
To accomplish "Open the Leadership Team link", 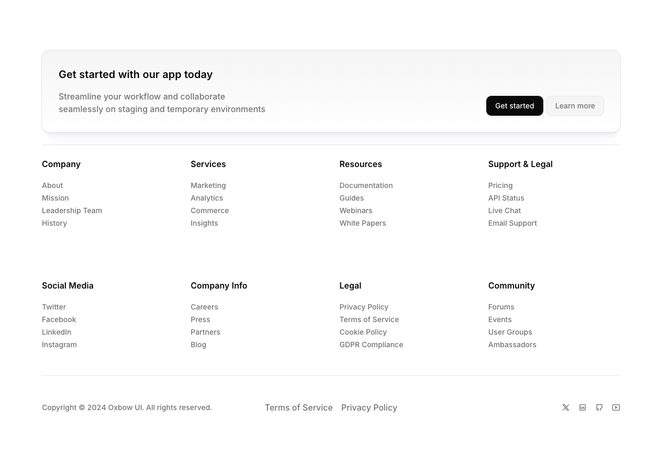I will coord(72,211).
